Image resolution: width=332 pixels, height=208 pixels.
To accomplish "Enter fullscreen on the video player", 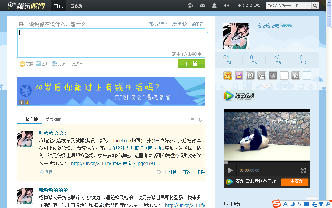I will [x=303, y=170].
